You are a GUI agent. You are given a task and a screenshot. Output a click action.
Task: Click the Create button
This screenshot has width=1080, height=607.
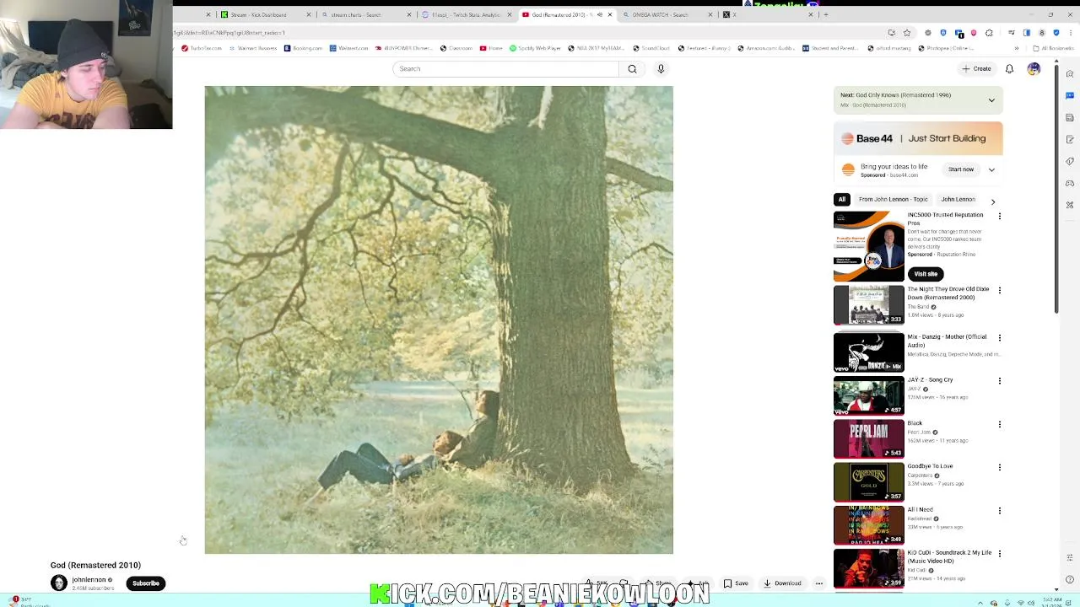point(976,69)
